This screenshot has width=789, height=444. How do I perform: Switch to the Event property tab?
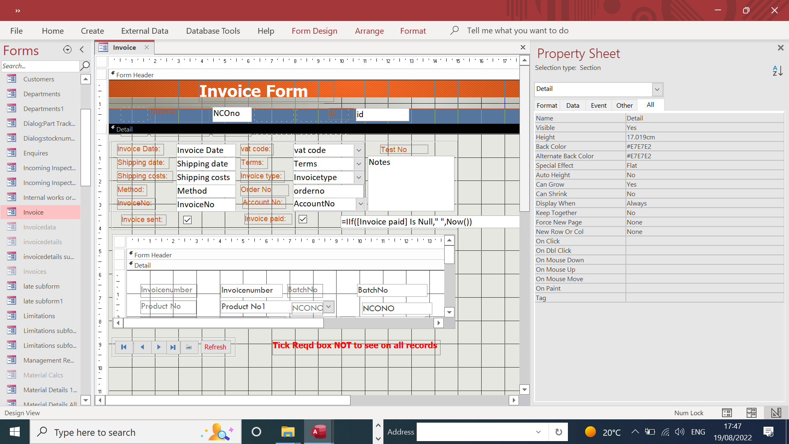598,105
